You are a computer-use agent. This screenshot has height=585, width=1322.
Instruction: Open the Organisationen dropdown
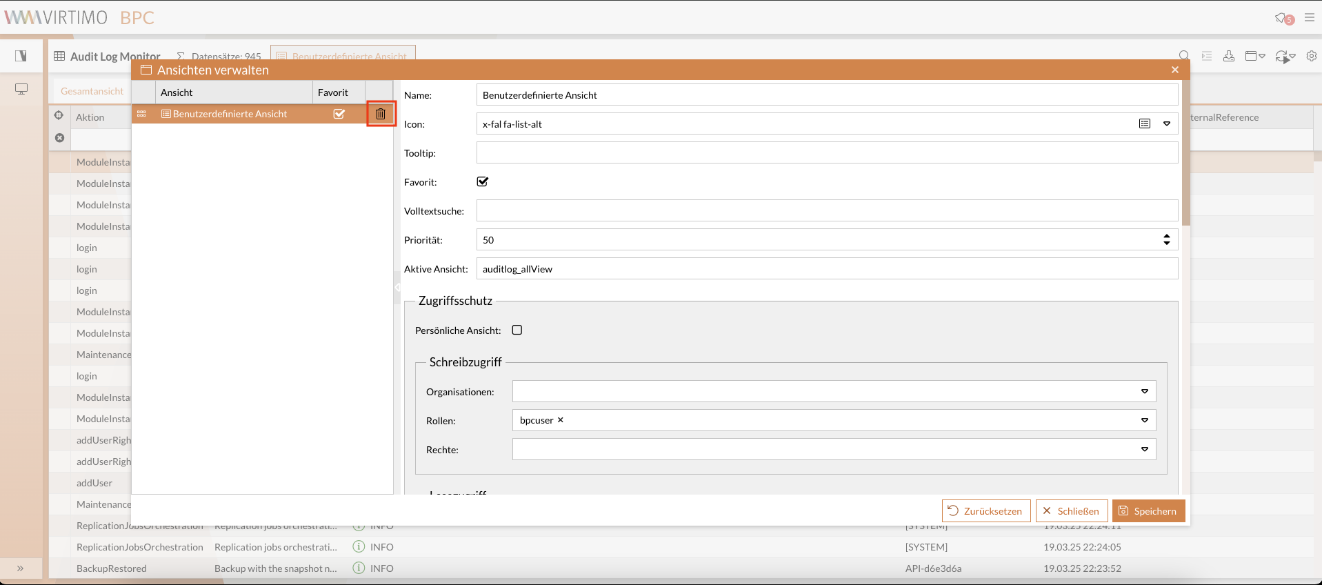[x=1144, y=392]
